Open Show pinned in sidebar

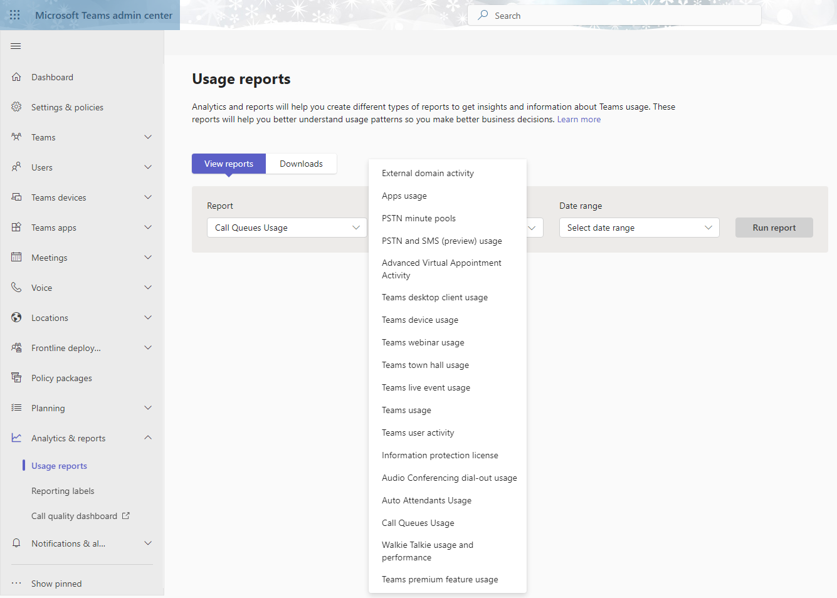[56, 584]
